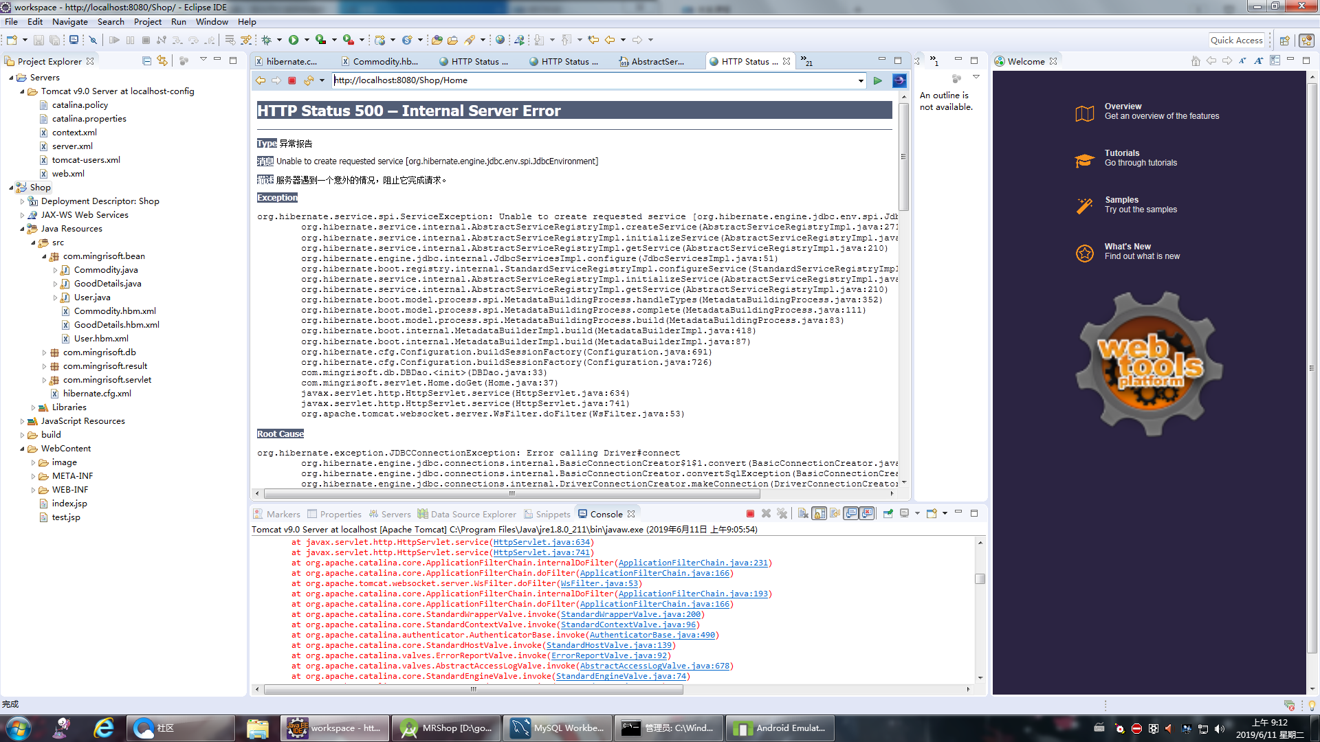Click the New wizard toolbar icon
This screenshot has width=1320, height=742.
(12, 41)
